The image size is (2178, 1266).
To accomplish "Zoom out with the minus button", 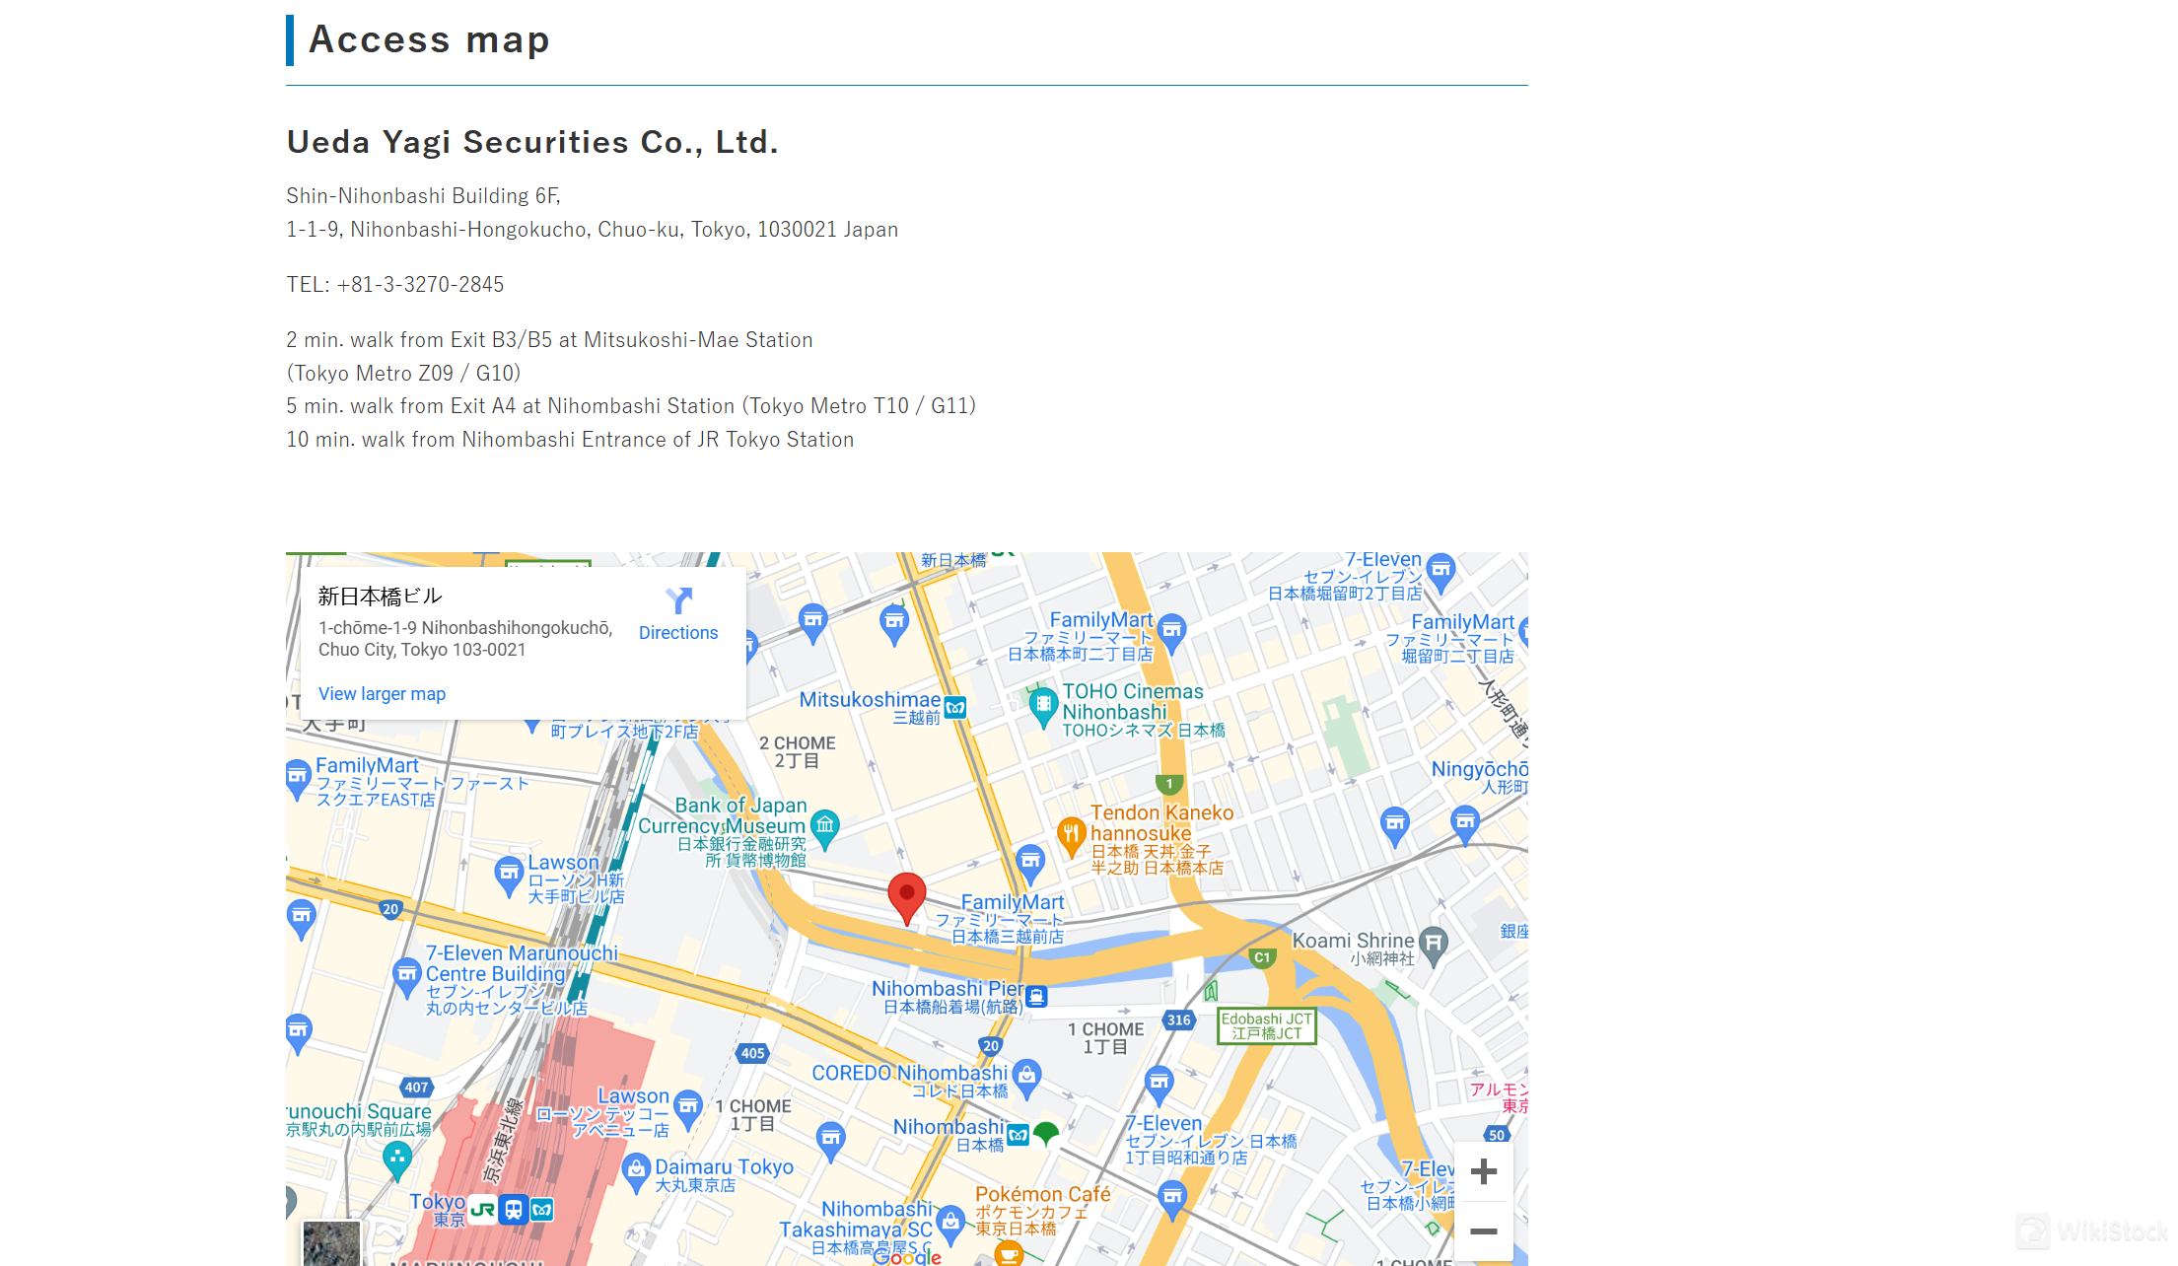I will click(1484, 1231).
